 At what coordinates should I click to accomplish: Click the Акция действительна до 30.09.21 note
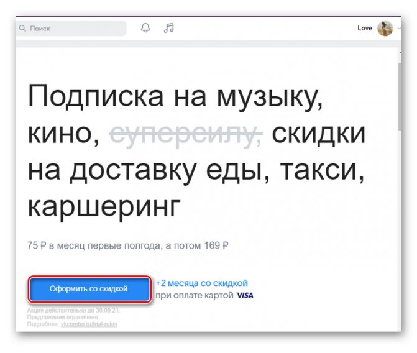click(74, 311)
